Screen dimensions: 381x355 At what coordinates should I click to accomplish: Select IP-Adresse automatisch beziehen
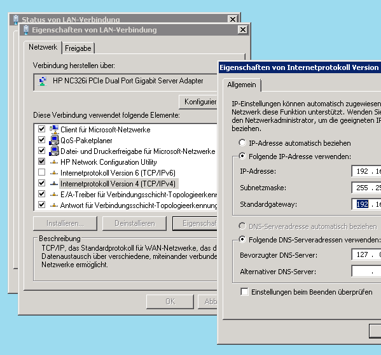[x=242, y=143]
